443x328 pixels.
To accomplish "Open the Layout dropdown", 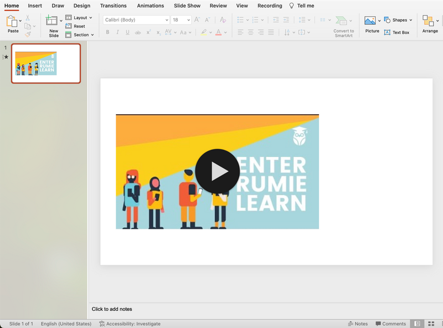I will click(79, 18).
